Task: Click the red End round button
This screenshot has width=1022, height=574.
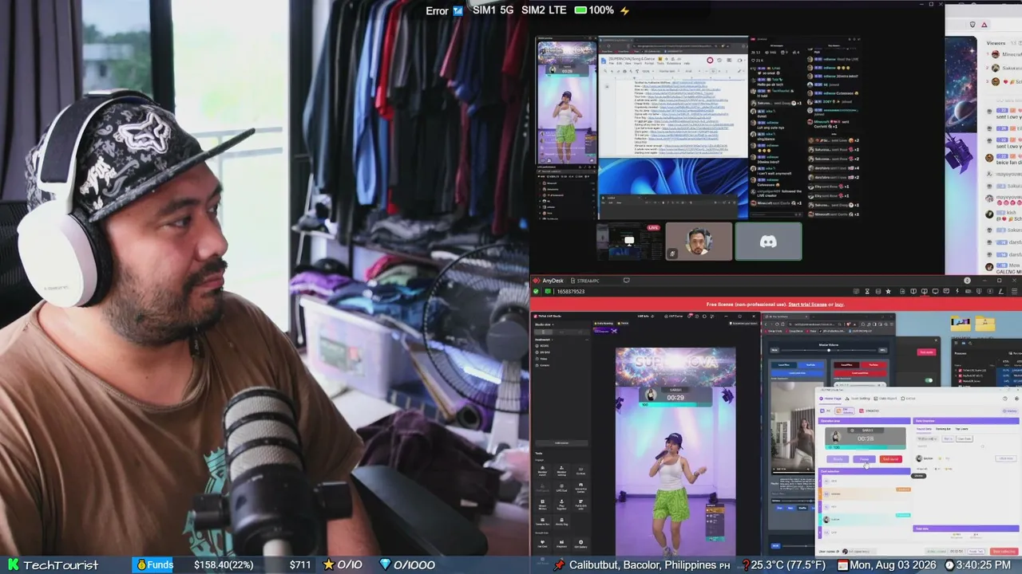Action: point(890,459)
